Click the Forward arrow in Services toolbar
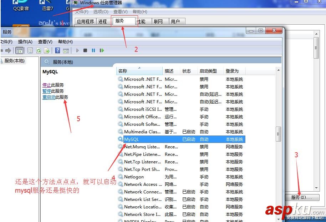The width and height of the screenshot is (326, 222). [8, 50]
